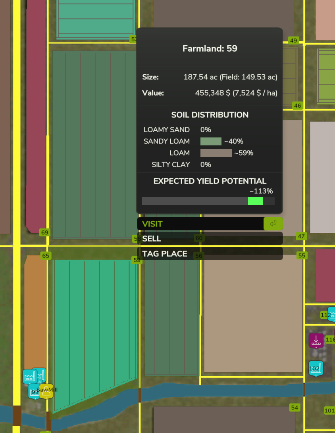The width and height of the screenshot is (335, 433).
Task: Select farmland number marker 116
Action: click(330, 339)
